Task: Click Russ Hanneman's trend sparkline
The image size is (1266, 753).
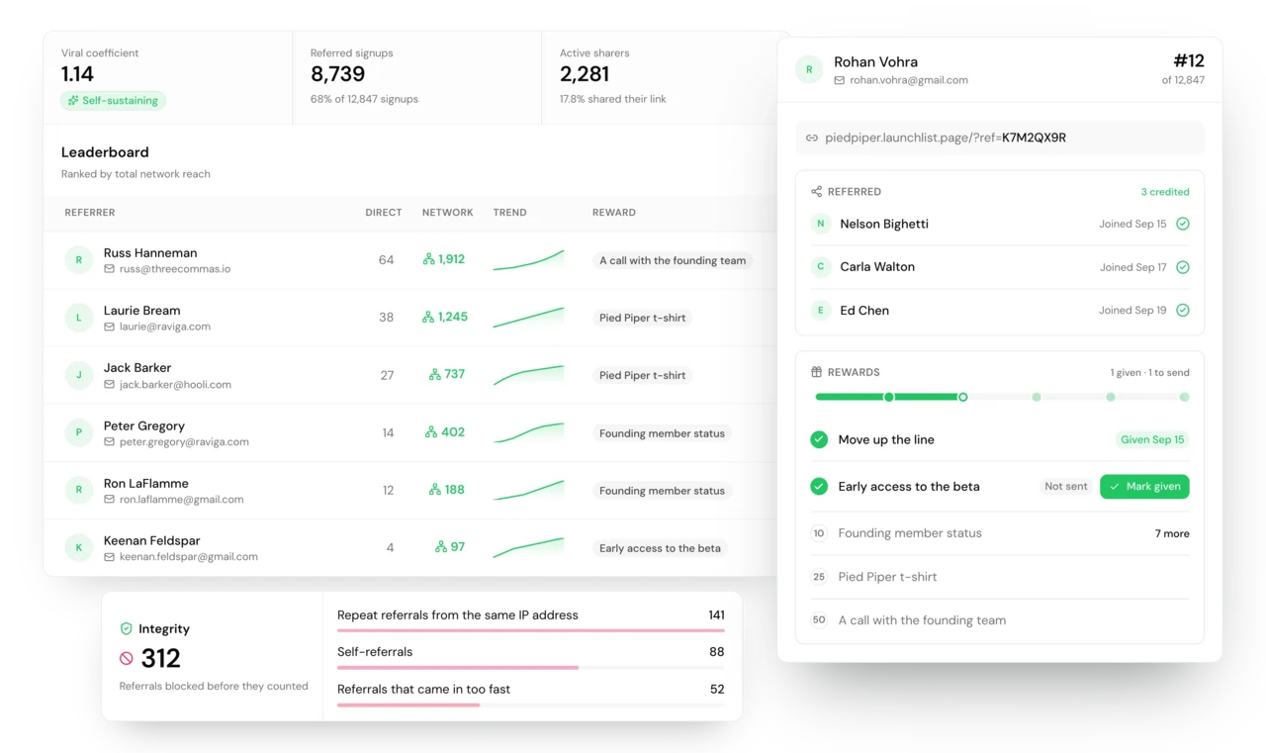Action: (528, 260)
